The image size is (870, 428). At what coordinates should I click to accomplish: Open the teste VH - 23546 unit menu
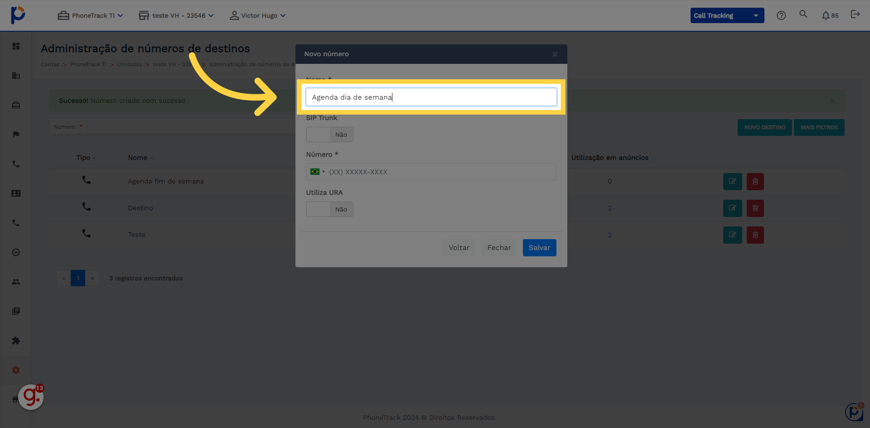pos(176,15)
